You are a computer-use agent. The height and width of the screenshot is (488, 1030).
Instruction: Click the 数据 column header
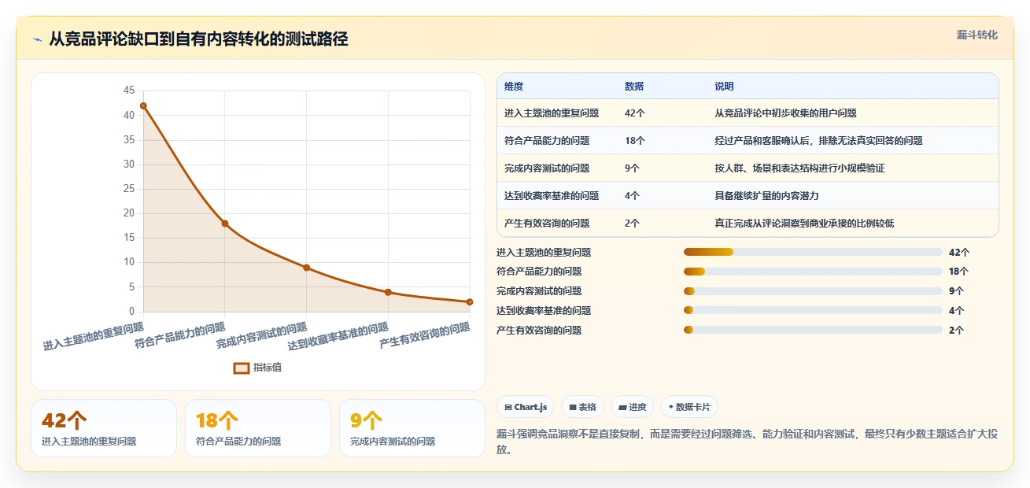click(634, 86)
